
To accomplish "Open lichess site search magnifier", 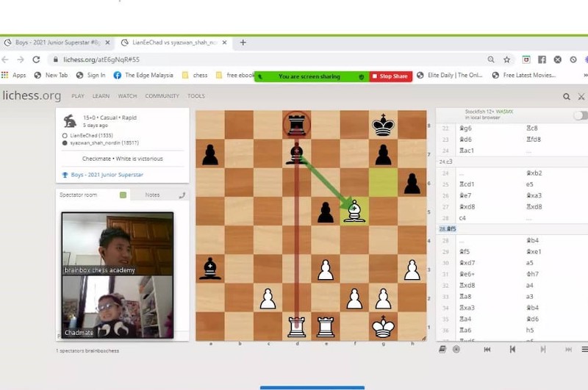I will [566, 97].
